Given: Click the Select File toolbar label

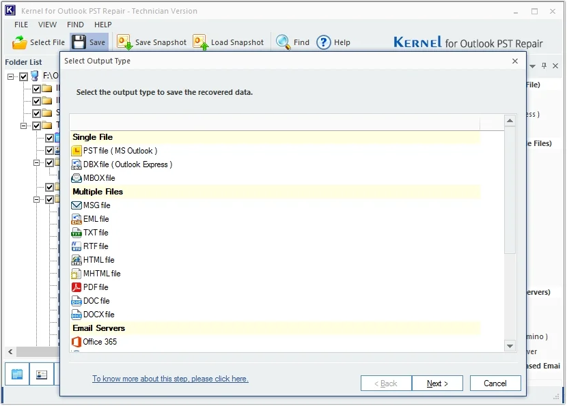Looking at the screenshot, I should 47,42.
